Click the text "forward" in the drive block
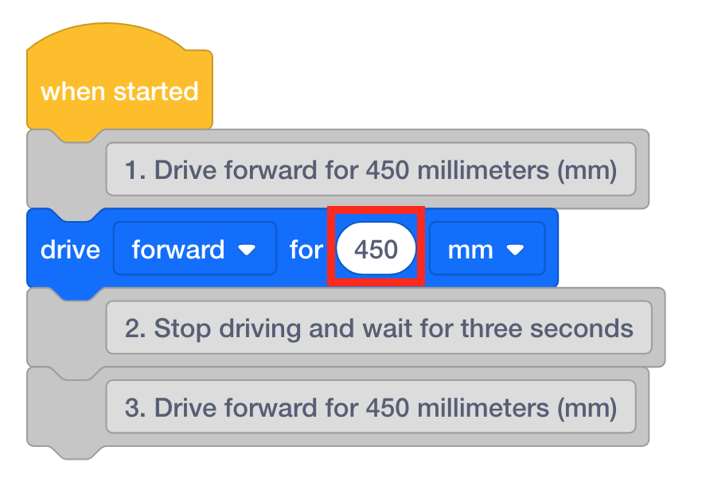This screenshot has width=702, height=501. (178, 250)
